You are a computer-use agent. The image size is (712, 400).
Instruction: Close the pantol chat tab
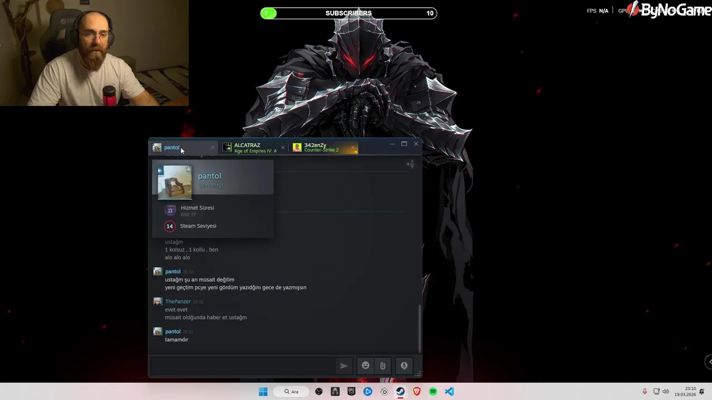(x=212, y=147)
